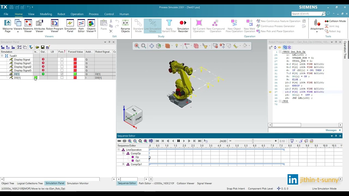Open the Attributes Viewer

point(40,26)
